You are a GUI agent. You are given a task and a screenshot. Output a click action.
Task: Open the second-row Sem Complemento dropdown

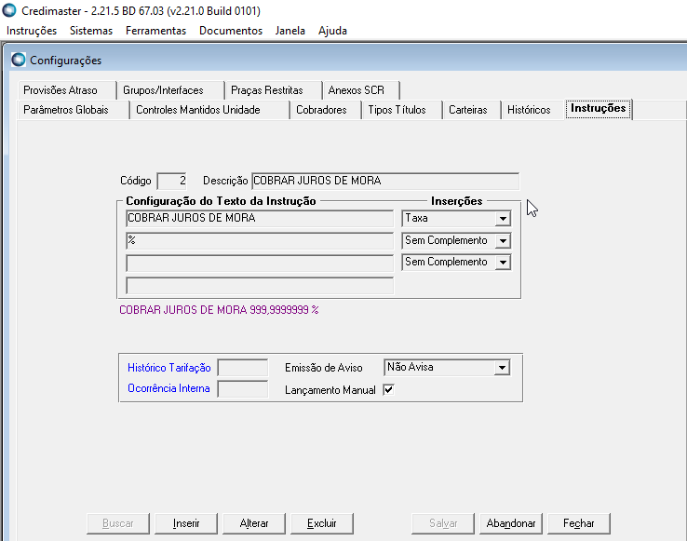pos(503,240)
